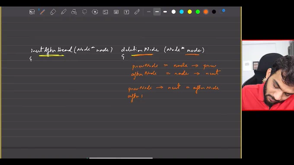Pick the green pen color
Viewport: 294px width, 165px height.
point(198,12)
